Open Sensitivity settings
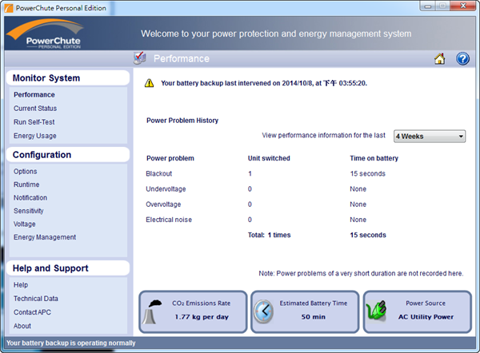Image resolution: width=480 pixels, height=353 pixels. coord(29,211)
